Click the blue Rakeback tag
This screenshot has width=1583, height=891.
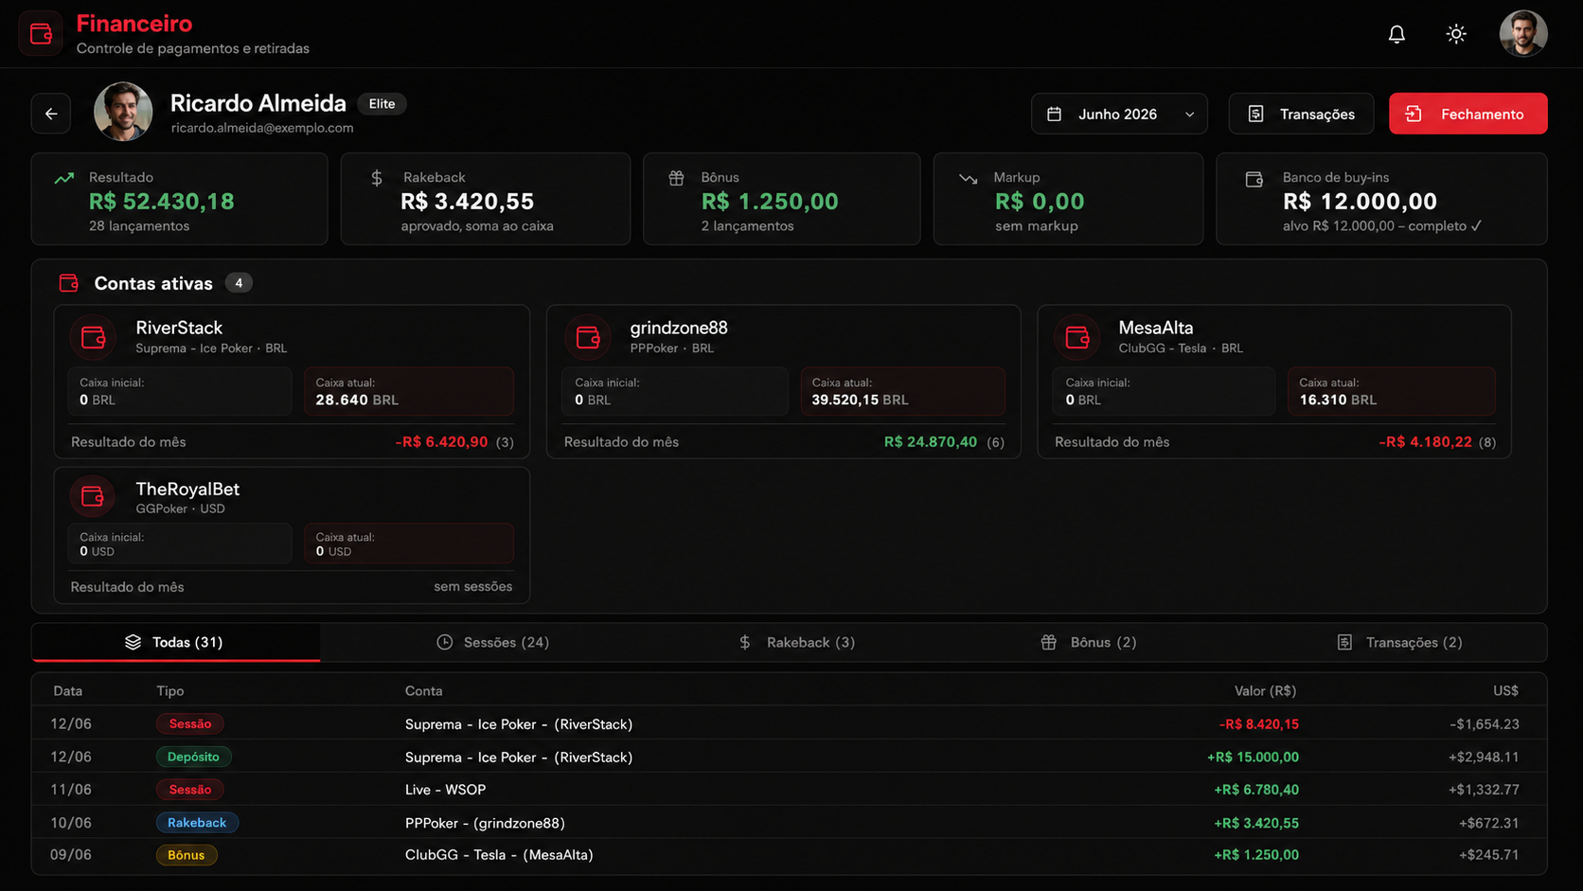pyautogui.click(x=197, y=823)
